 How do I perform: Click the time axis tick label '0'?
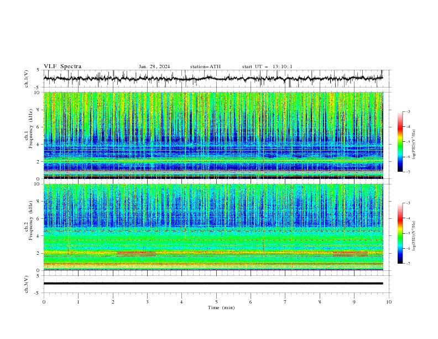pyautogui.click(x=44, y=302)
